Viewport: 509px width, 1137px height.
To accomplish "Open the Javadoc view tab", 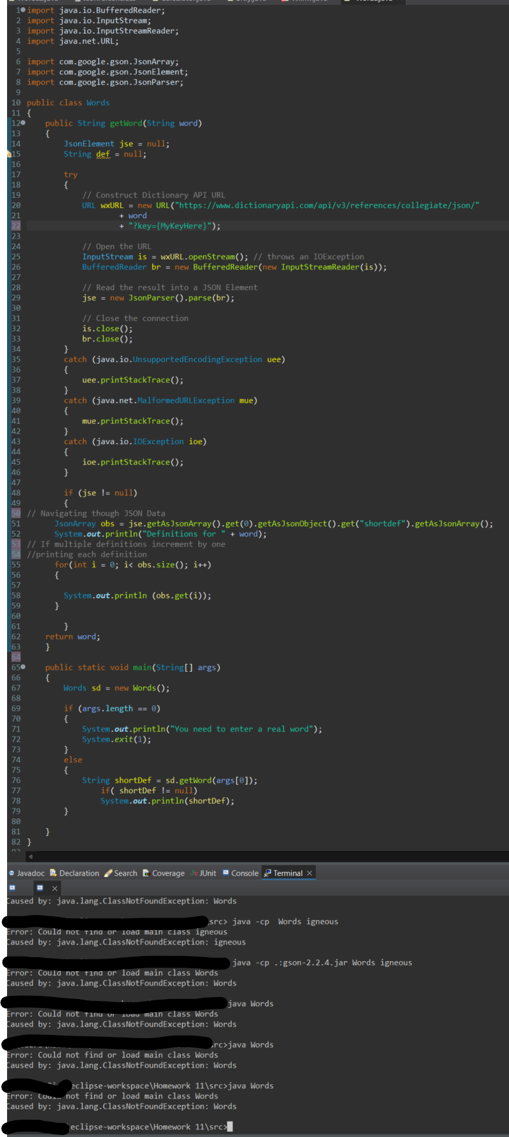I will tap(26, 873).
